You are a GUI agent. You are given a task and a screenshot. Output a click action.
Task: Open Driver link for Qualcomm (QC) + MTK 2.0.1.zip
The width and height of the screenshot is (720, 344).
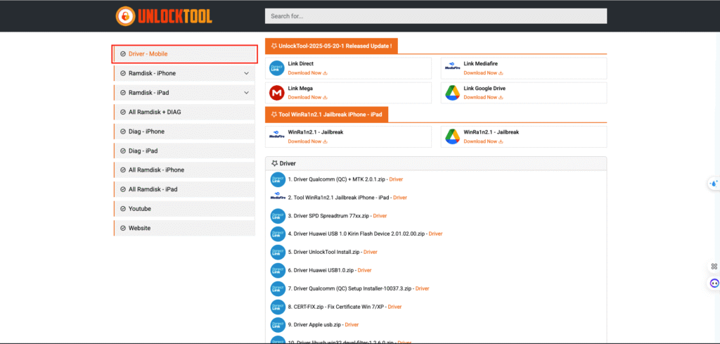[x=396, y=179]
